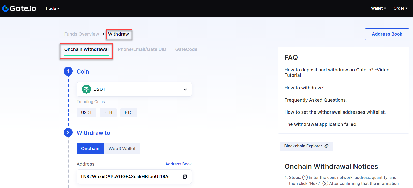The image size is (413, 188).
Task: Click the Address Book outlined button
Action: 387,34
